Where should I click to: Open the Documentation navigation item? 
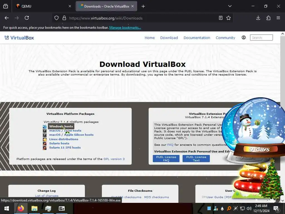197,38
